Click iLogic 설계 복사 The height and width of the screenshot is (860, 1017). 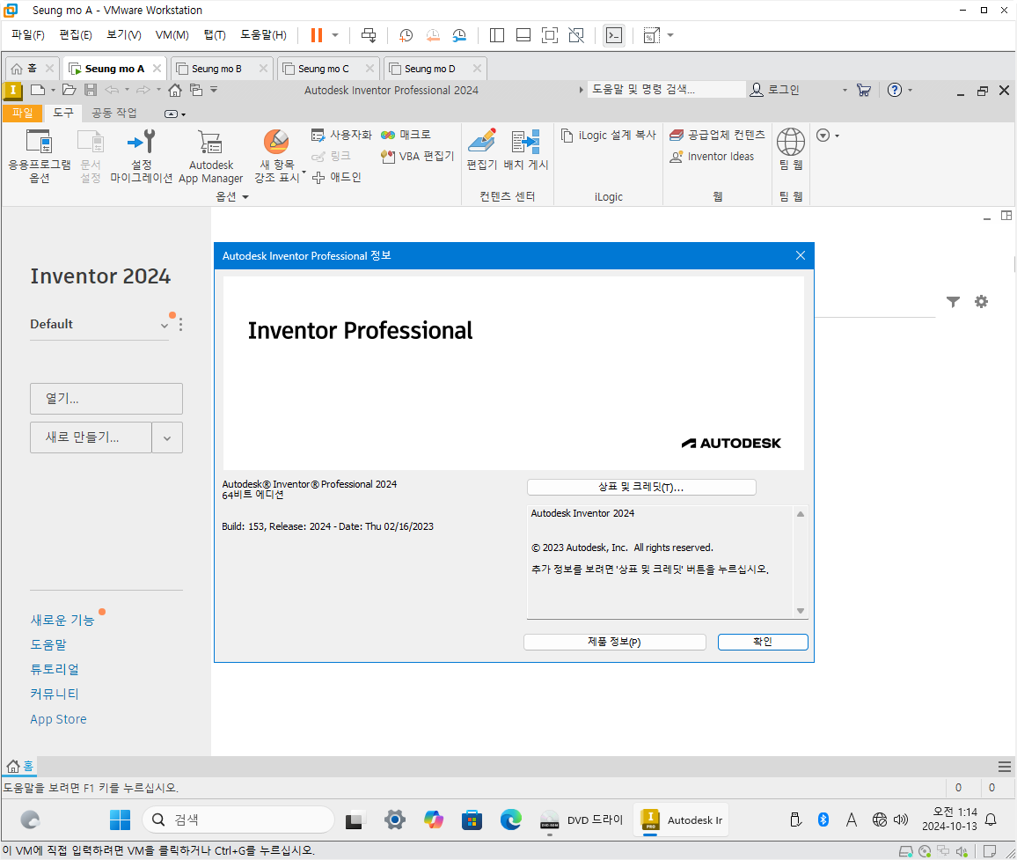609,135
